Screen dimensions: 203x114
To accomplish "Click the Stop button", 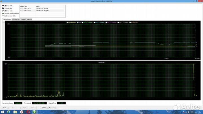I will [x=13, y=108].
